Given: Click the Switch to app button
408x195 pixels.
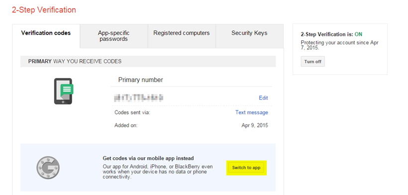Looking at the screenshot, I should 246,168.
